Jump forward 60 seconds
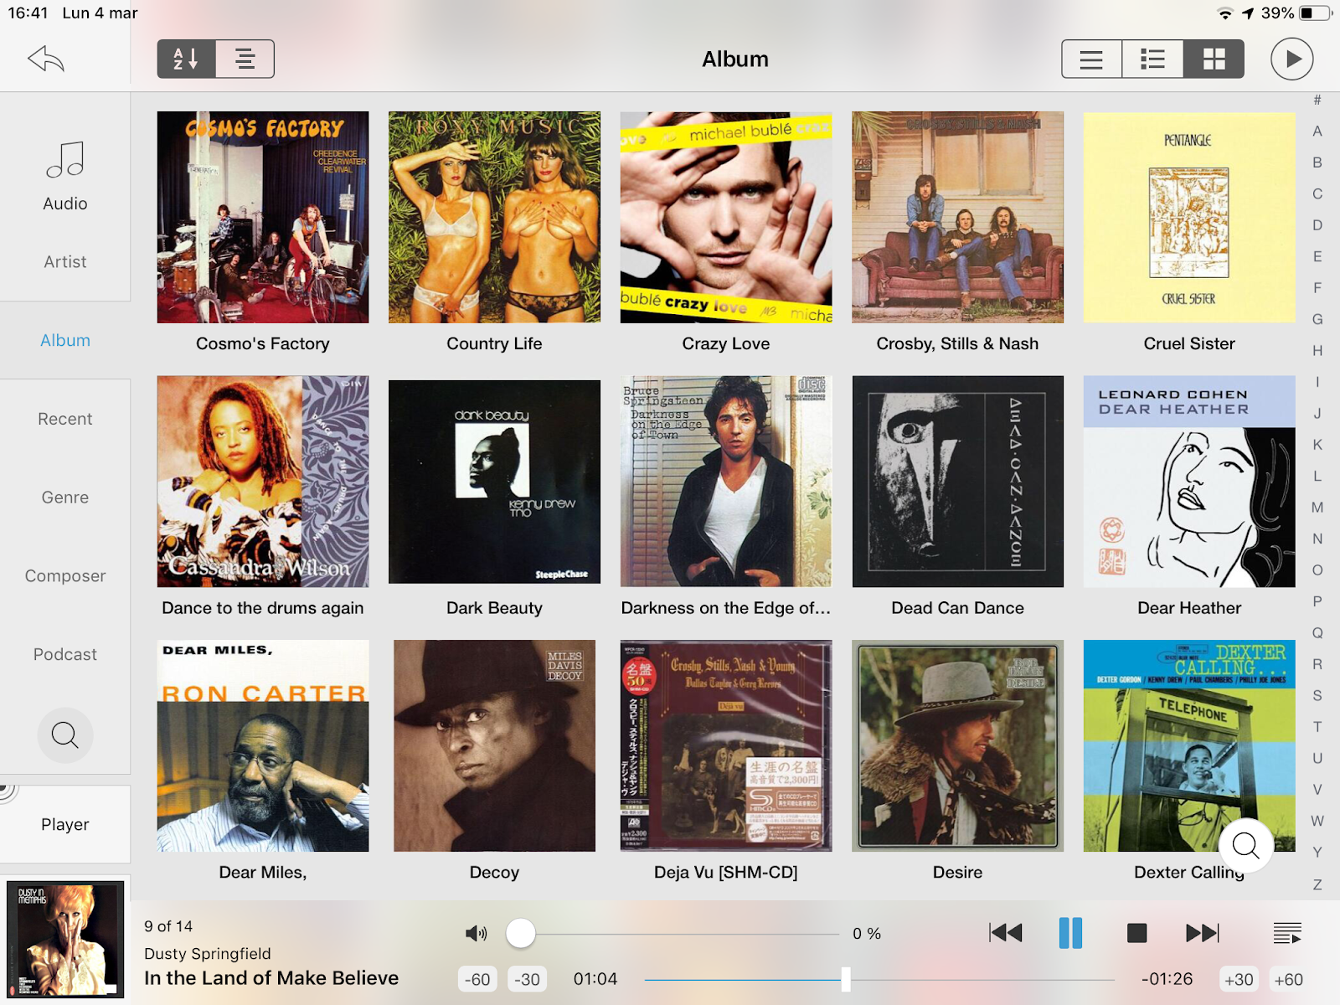This screenshot has height=1005, width=1340. 1288,979
